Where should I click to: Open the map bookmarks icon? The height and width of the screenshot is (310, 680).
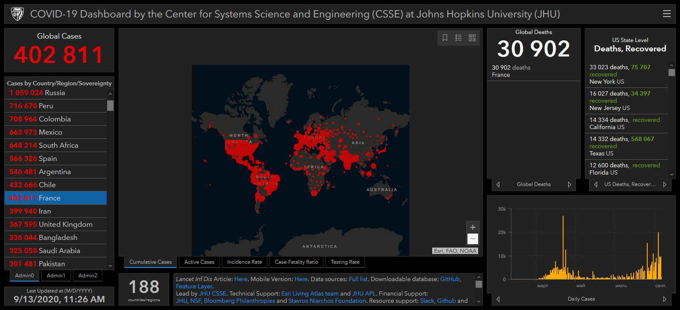[x=445, y=38]
